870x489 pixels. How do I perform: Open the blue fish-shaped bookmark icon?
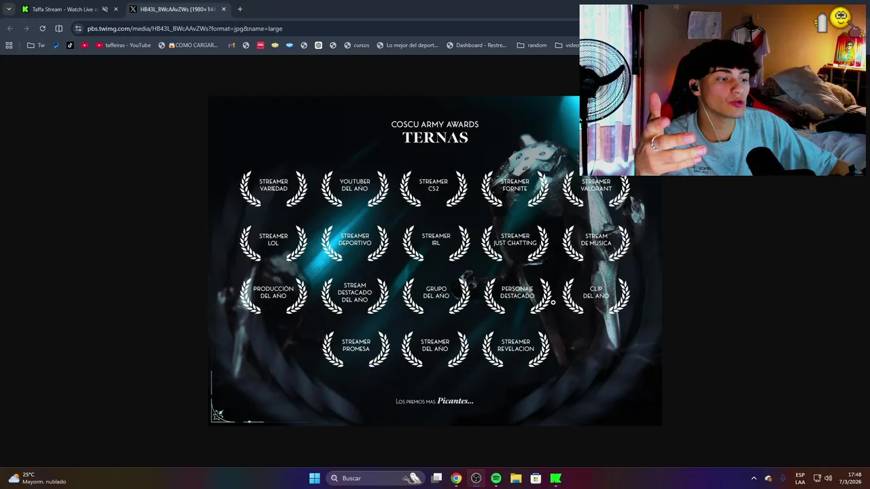tap(290, 46)
